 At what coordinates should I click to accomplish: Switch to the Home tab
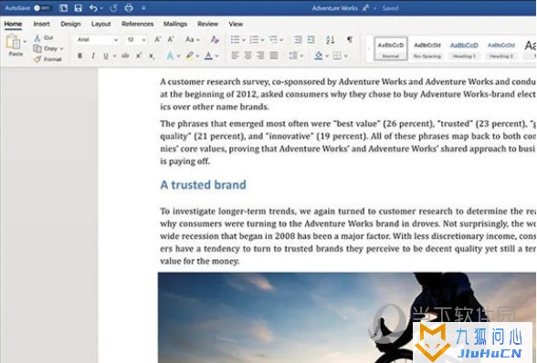[13, 24]
